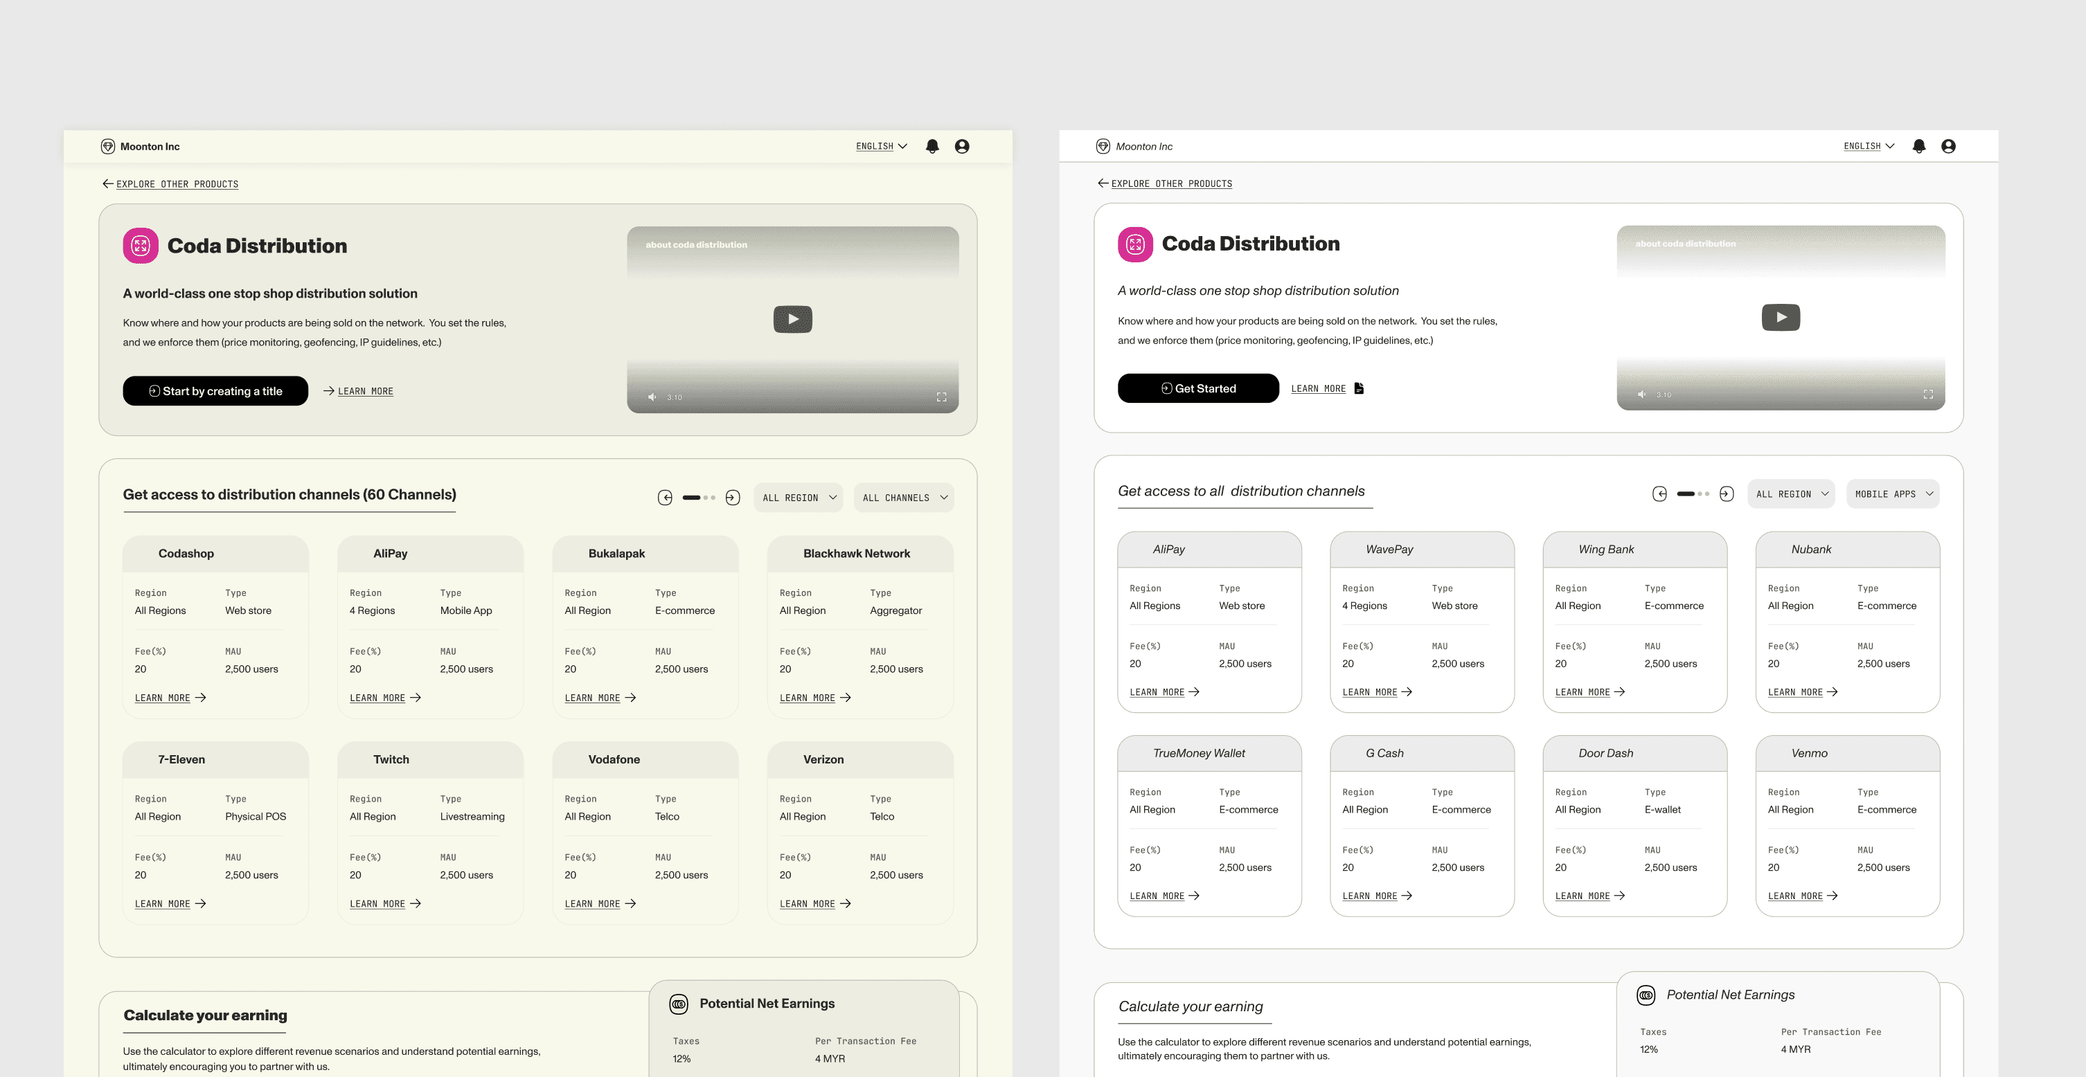Open Learn More on the right mockup AliPay card

point(1164,692)
